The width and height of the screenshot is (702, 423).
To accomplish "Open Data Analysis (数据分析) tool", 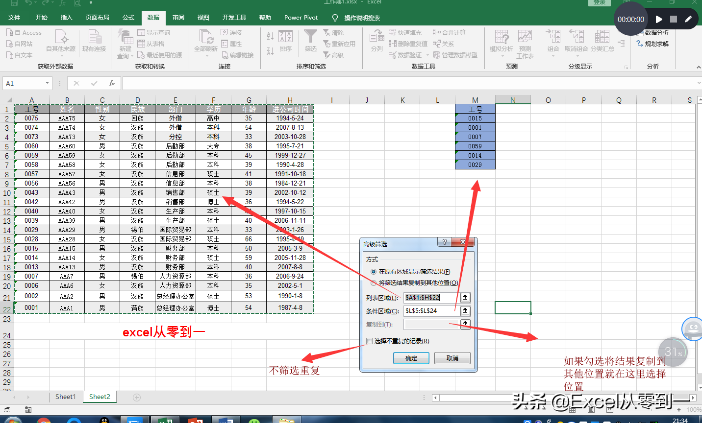I will [652, 33].
